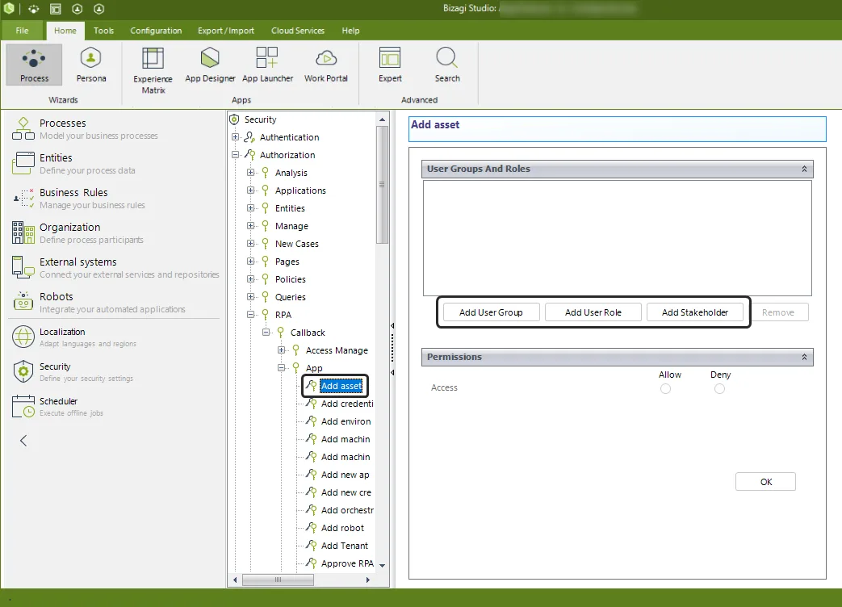
Task: Collapse the left modules panel arrow
Action: click(23, 441)
